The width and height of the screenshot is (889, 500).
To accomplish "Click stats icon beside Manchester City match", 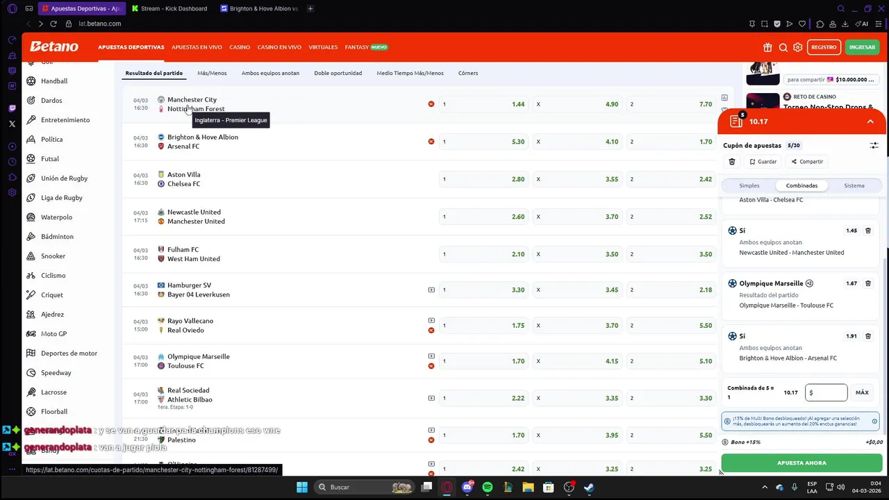I will pos(724,98).
